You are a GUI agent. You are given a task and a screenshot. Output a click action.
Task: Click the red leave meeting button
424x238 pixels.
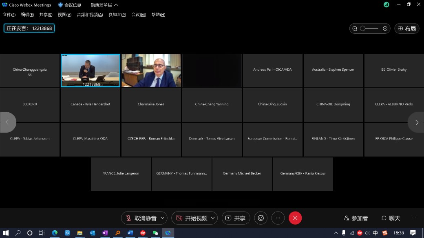pyautogui.click(x=295, y=218)
